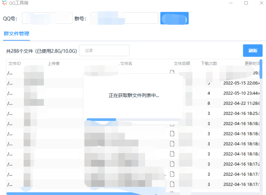Click download count 4 in 2022-05-10 row
The width and height of the screenshot is (266, 195).
(x=209, y=93)
